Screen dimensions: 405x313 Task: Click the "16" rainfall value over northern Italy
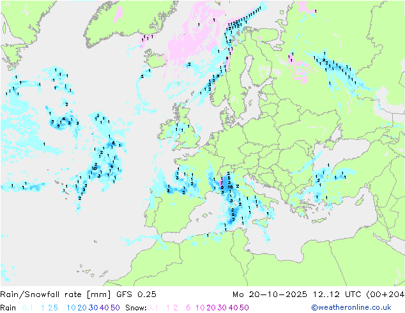(x=231, y=187)
